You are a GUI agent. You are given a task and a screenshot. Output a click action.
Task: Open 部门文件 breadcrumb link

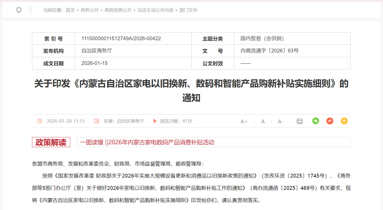(188, 10)
